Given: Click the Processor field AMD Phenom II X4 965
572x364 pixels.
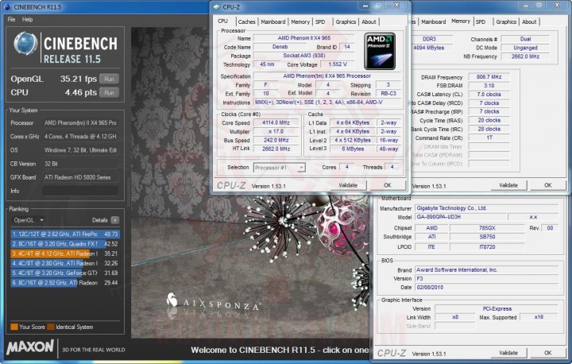Looking at the screenshot, I should (x=80, y=123).
